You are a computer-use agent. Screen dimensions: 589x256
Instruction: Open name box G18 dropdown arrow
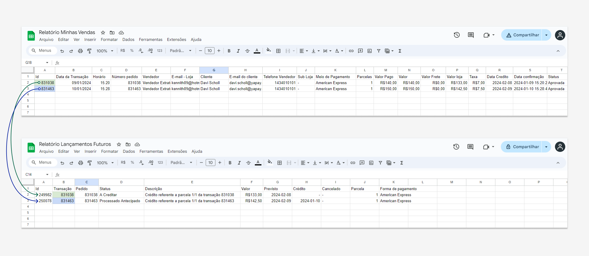(x=47, y=63)
